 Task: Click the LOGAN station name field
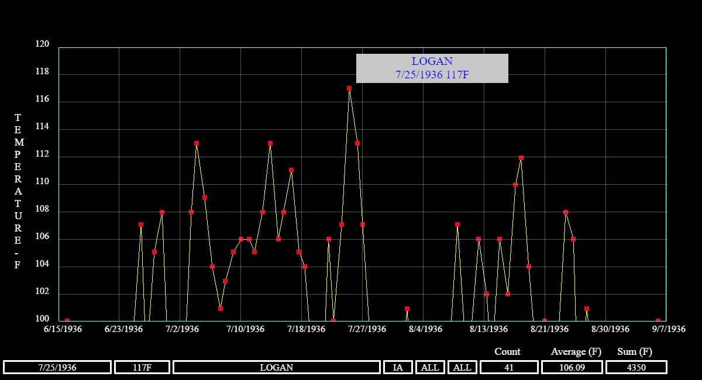pos(277,367)
